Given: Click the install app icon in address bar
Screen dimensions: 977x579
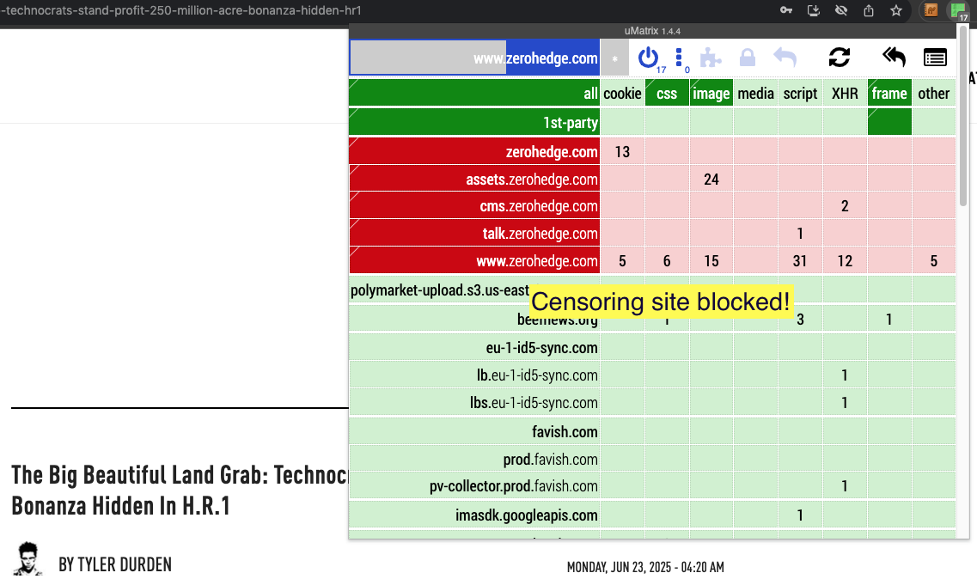Looking at the screenshot, I should coord(814,10).
